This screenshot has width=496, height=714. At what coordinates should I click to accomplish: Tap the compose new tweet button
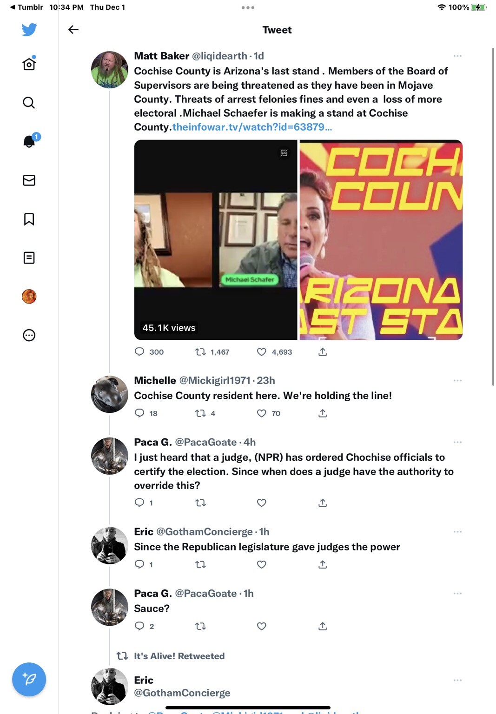(x=29, y=679)
